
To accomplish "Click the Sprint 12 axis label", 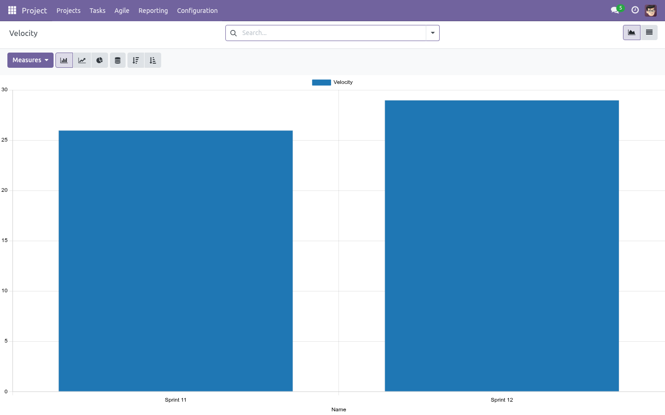I will (502, 400).
